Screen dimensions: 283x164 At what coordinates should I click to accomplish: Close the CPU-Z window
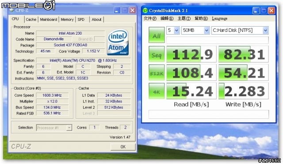(x=133, y=11)
